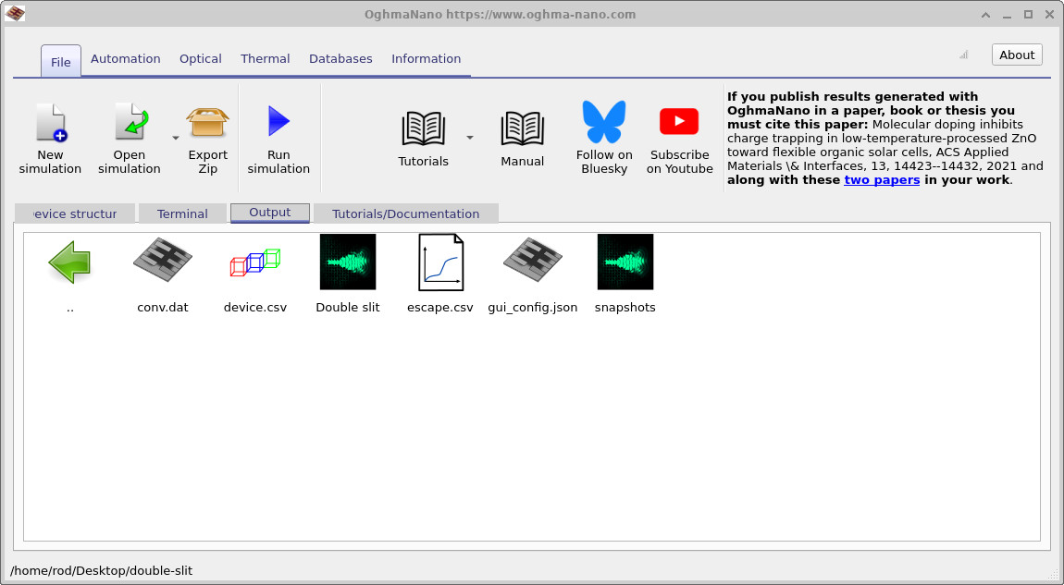The height and width of the screenshot is (585, 1064).
Task: Click the Subscribe on Youtube icon
Action: tap(679, 122)
